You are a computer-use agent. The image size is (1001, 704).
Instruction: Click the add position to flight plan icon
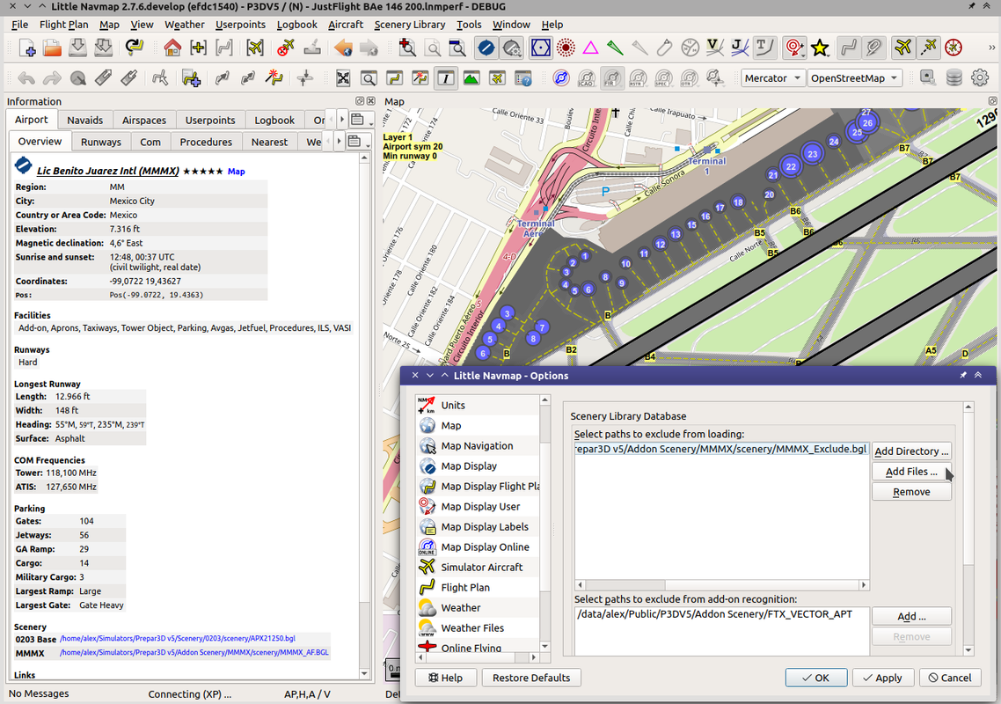191,78
